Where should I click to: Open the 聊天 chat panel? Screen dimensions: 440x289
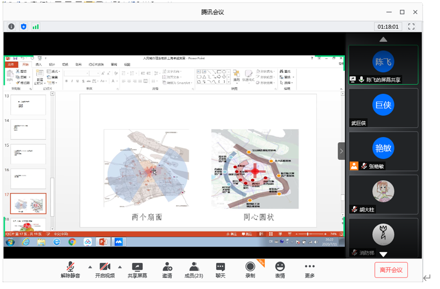(221, 270)
